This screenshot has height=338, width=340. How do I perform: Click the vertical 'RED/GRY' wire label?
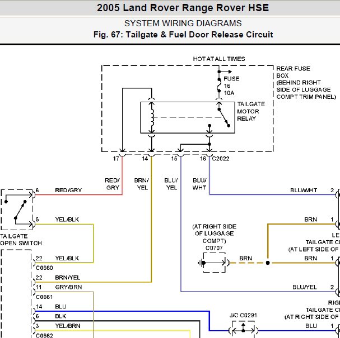point(112,184)
